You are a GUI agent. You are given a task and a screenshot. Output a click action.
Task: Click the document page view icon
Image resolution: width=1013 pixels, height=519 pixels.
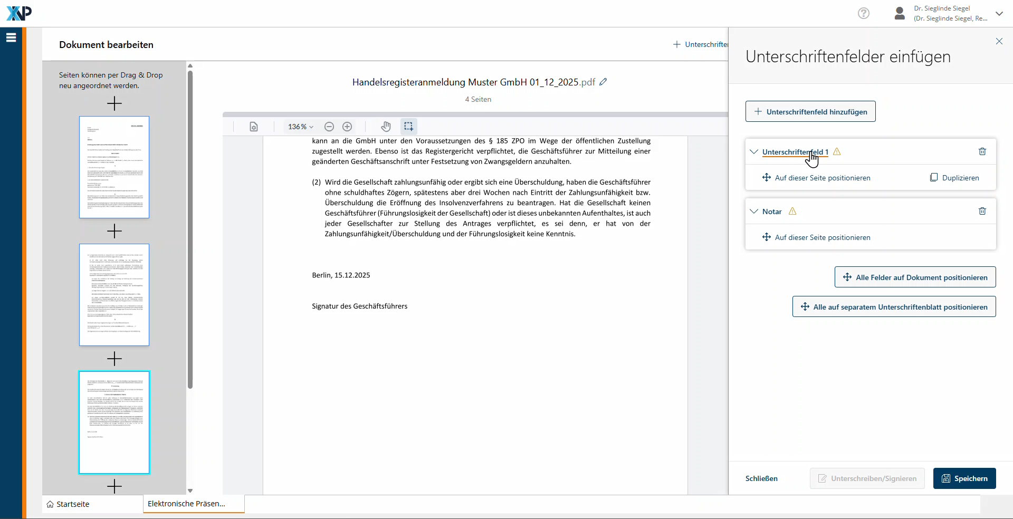[x=254, y=127]
